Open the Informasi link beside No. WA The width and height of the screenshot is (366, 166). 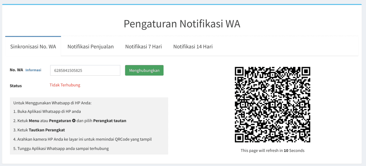33,70
